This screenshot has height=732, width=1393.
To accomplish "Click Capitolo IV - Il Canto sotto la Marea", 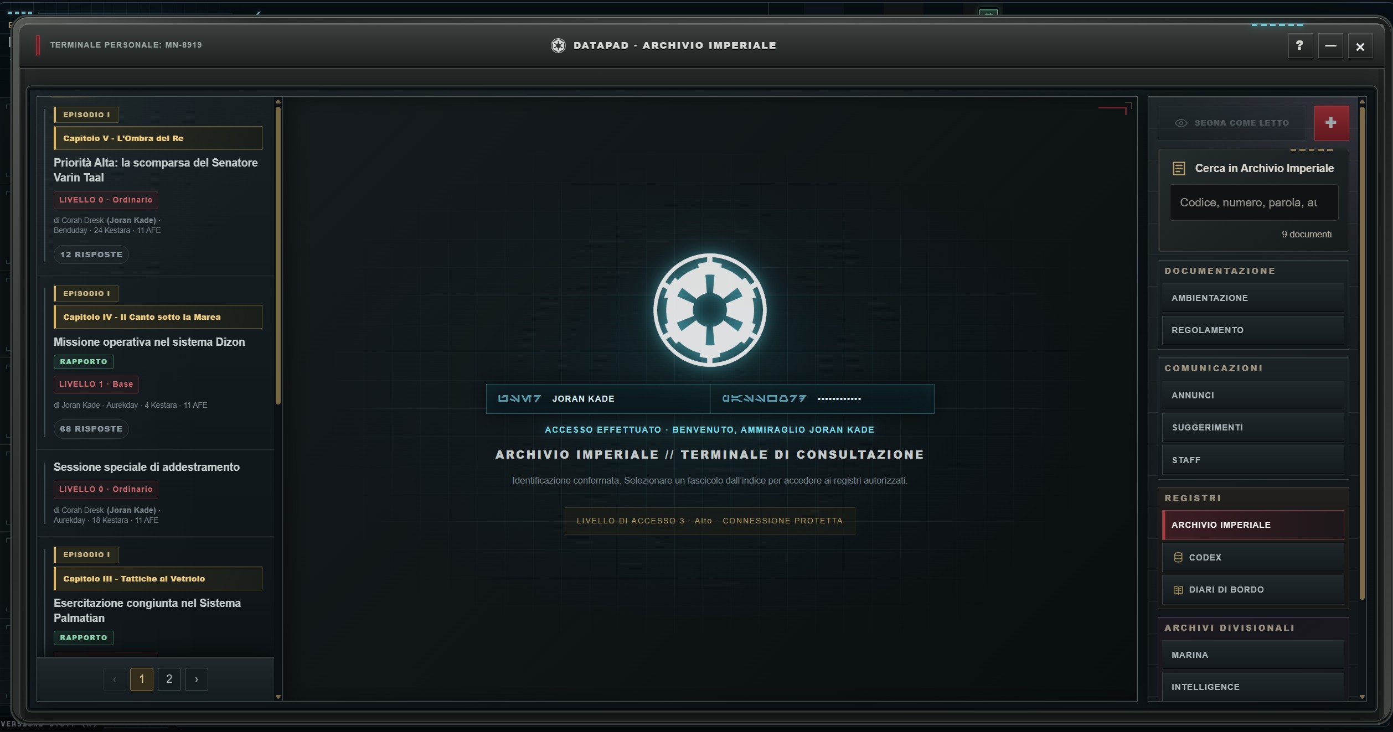I will coord(158,317).
